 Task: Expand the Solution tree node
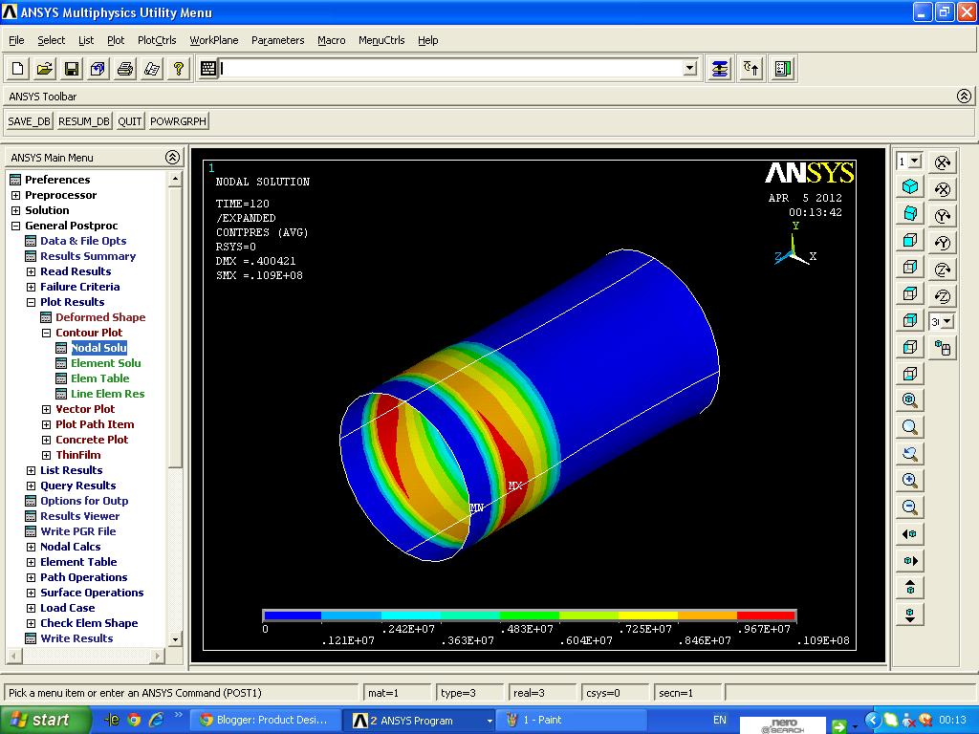[15, 210]
